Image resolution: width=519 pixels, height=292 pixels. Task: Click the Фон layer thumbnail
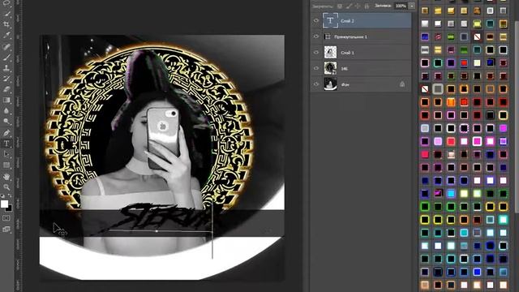coord(330,84)
